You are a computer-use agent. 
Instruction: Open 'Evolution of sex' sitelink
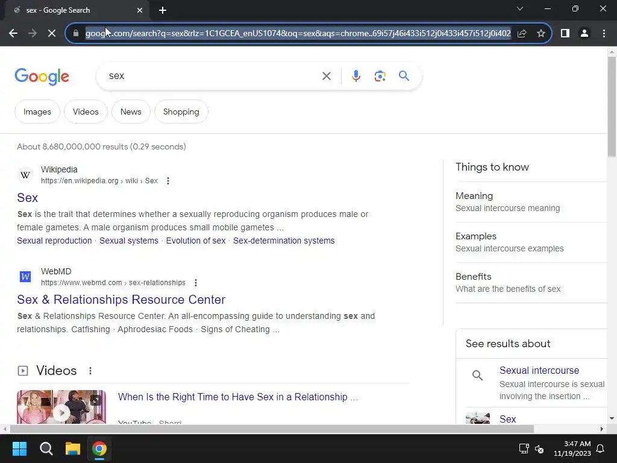click(196, 241)
